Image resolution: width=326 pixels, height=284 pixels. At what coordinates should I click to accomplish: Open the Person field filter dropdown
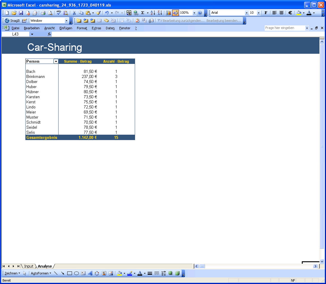(56, 62)
